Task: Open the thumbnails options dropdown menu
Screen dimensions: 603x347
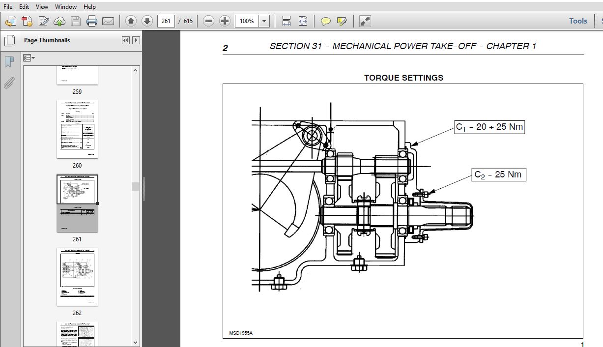Action: pos(29,58)
